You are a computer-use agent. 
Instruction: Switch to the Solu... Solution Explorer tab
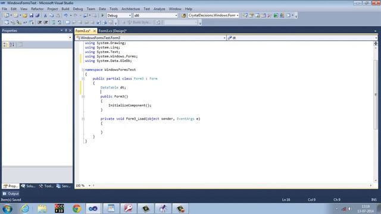tap(29, 186)
